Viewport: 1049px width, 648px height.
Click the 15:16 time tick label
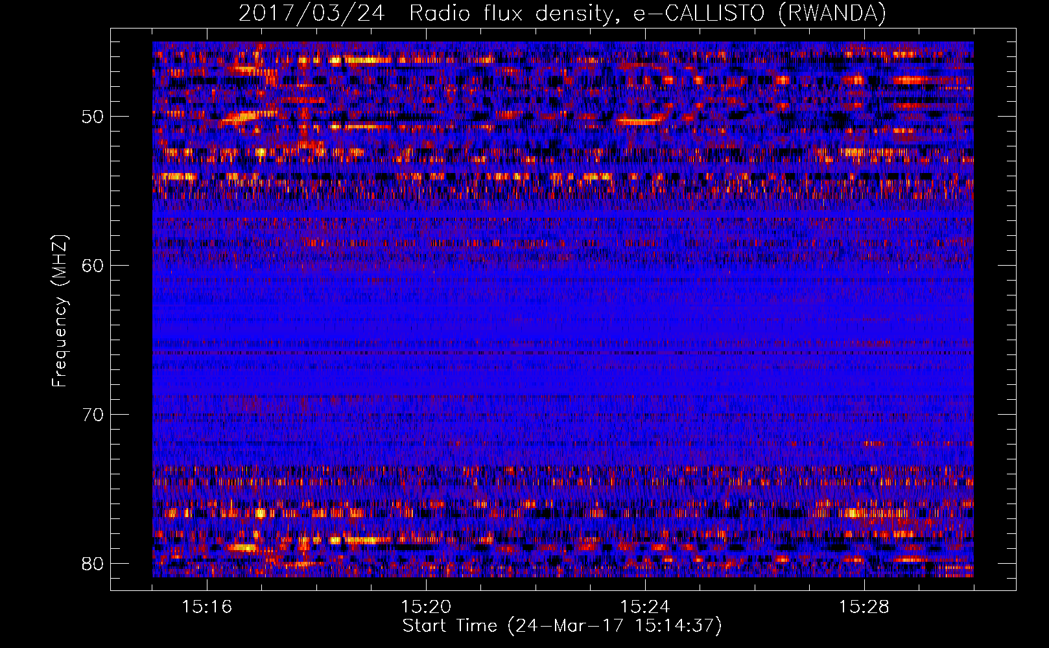207,607
